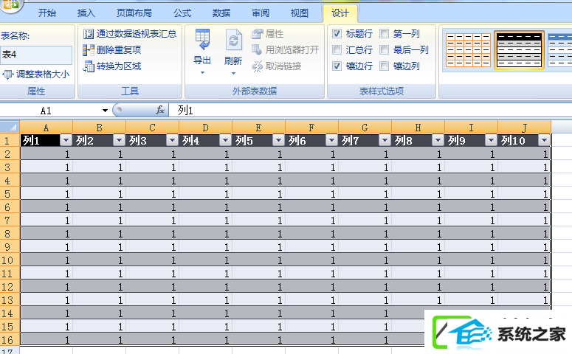Screen dimensions: 572x354
Task: Click the formula bar showing 列1
Action: [x=371, y=110]
